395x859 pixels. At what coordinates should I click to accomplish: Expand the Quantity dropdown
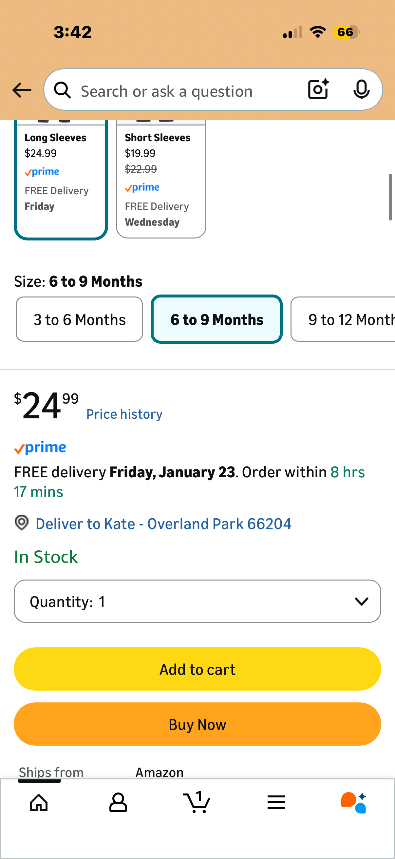tap(197, 601)
